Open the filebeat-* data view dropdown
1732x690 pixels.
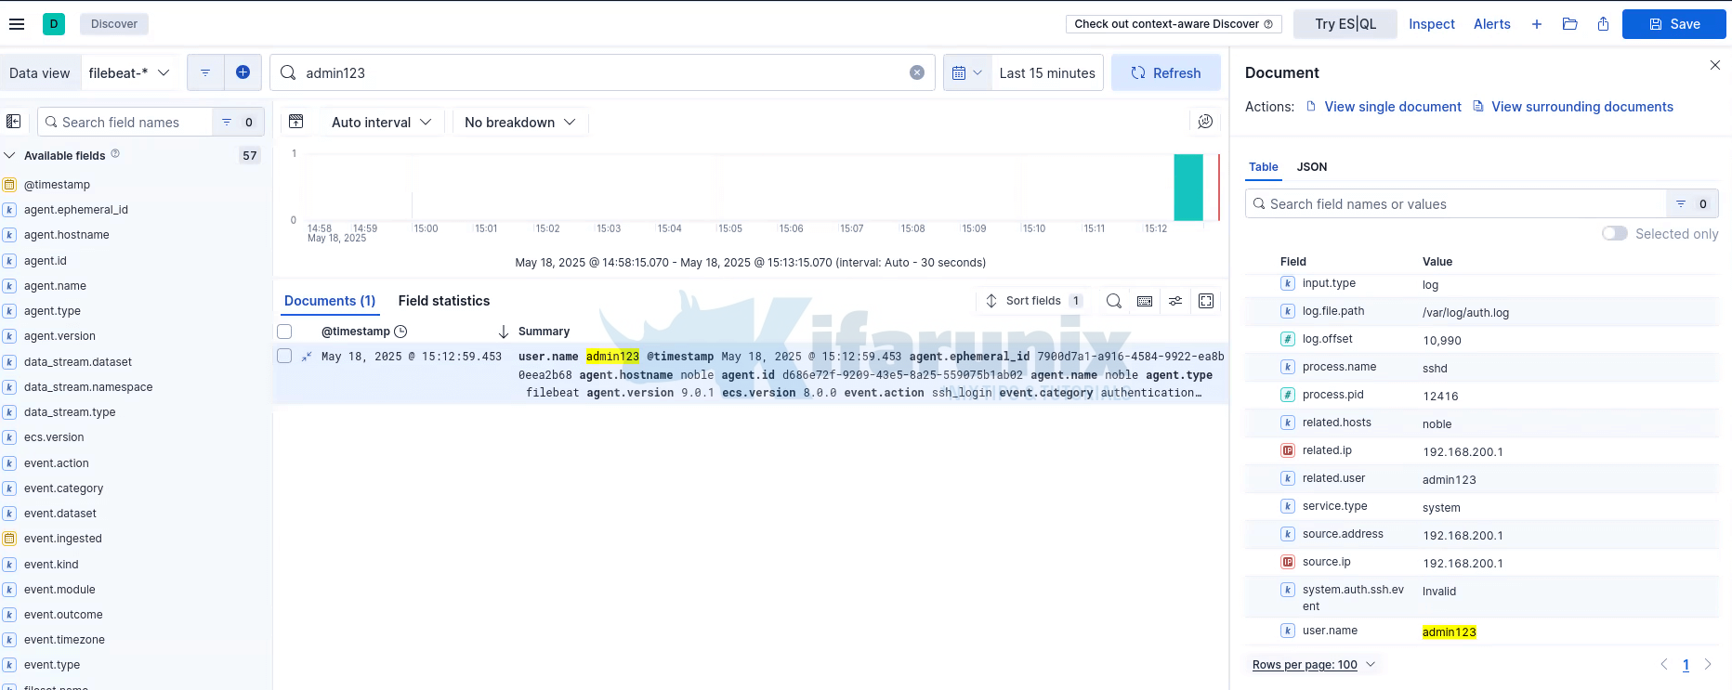128,72
